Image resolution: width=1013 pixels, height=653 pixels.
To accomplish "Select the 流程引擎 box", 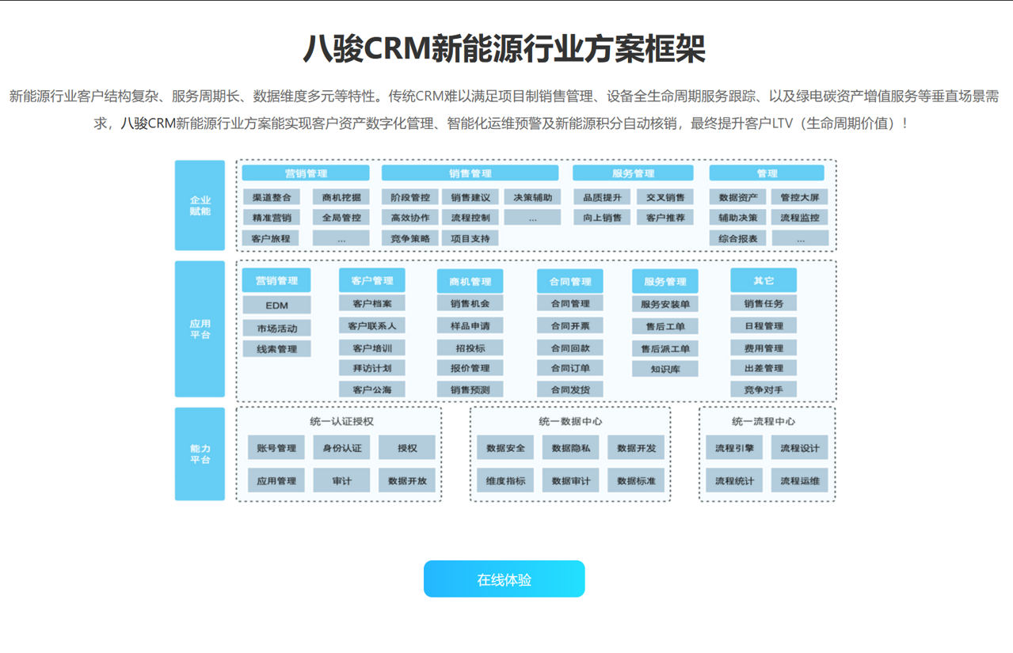I will click(734, 448).
